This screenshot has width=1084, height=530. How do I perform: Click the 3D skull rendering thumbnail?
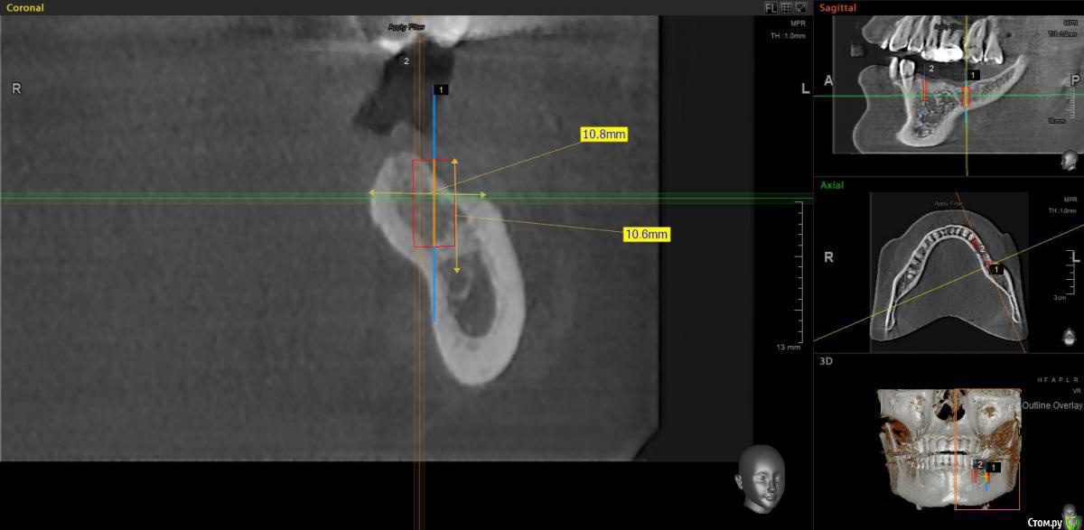tap(948, 447)
